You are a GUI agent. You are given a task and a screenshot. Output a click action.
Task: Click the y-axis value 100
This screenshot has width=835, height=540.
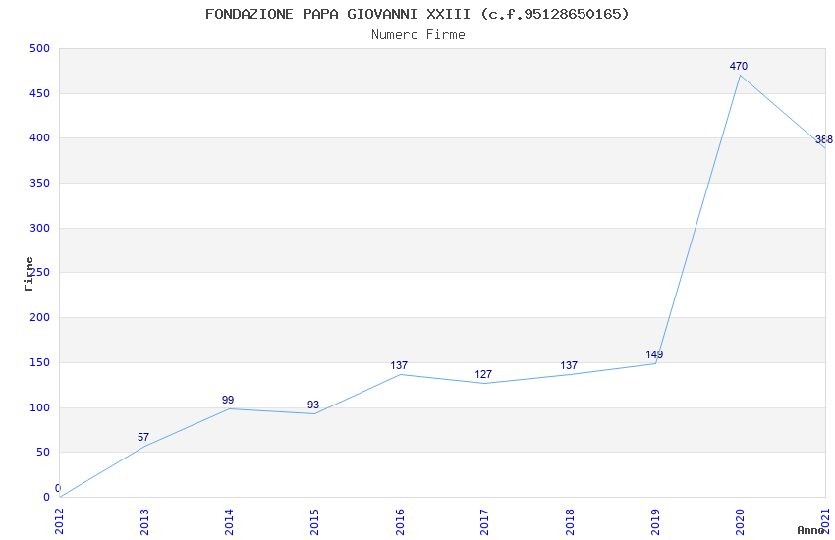pos(40,407)
